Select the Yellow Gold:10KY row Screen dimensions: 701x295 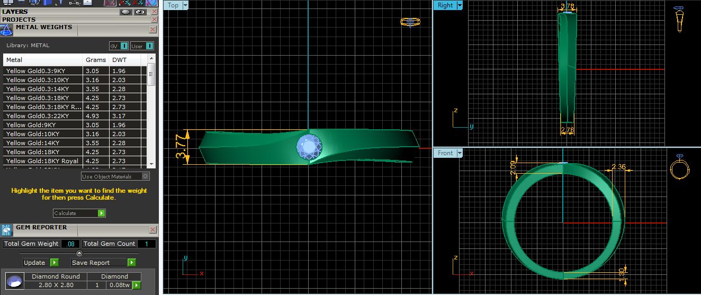(75, 134)
